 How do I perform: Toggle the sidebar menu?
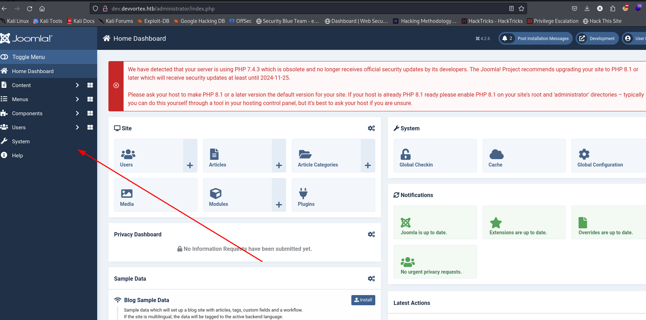point(28,57)
